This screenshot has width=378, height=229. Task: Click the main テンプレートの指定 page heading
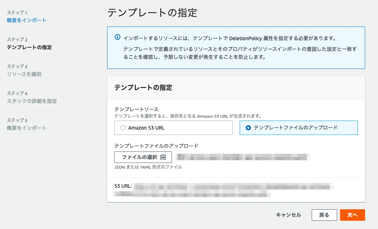152,13
